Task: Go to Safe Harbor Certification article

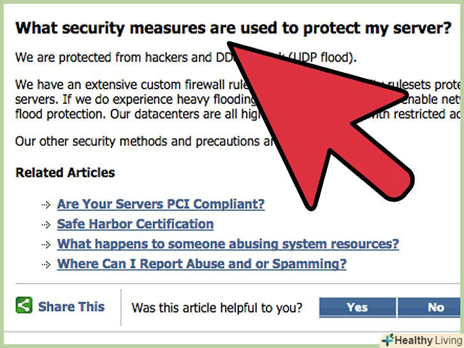Action: tap(135, 224)
